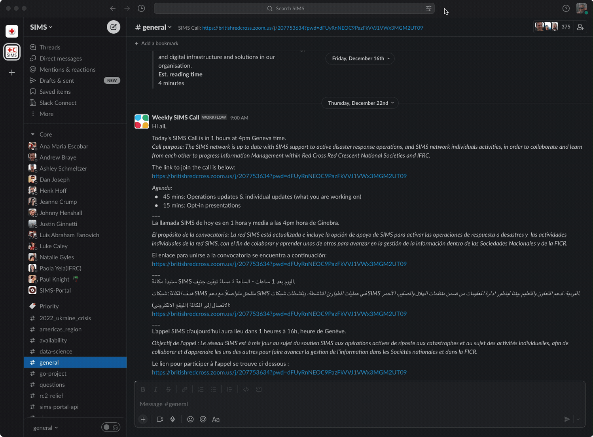Click the emoji picker icon

(x=190, y=419)
